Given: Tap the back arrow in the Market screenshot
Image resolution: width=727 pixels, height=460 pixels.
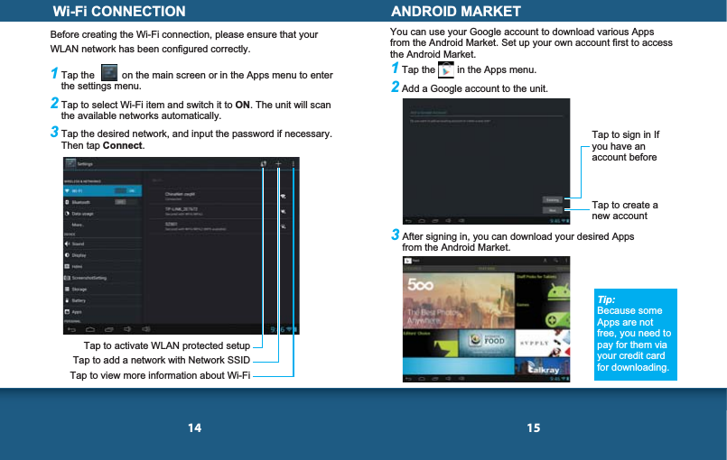Looking at the screenshot, I should 408,379.
